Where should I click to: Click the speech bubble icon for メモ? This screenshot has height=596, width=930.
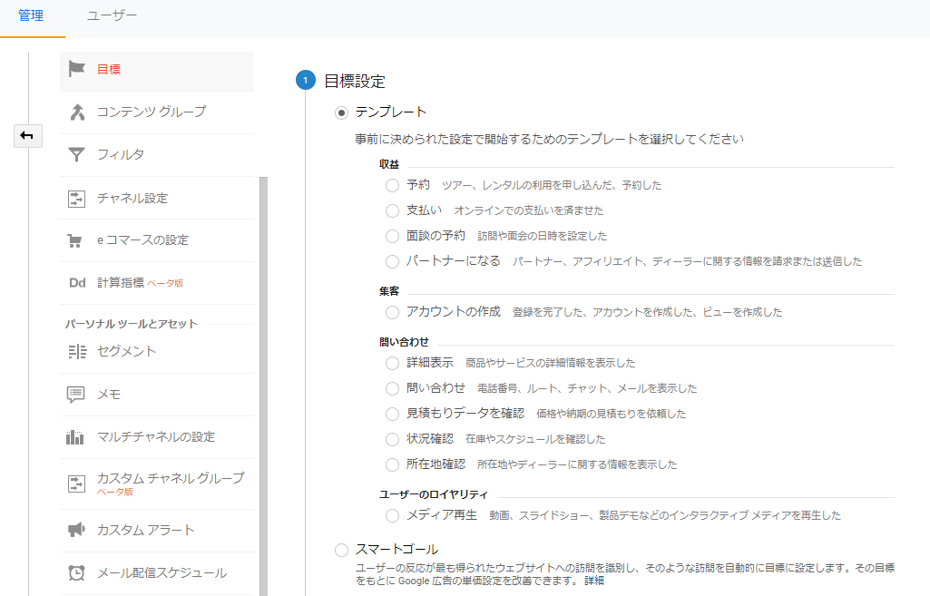76,395
